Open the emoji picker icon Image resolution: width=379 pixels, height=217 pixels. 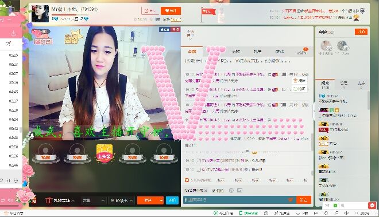coord(231,191)
